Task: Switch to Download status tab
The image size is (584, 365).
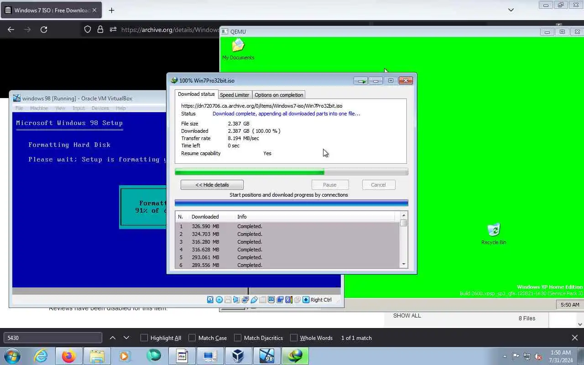Action: click(x=196, y=94)
